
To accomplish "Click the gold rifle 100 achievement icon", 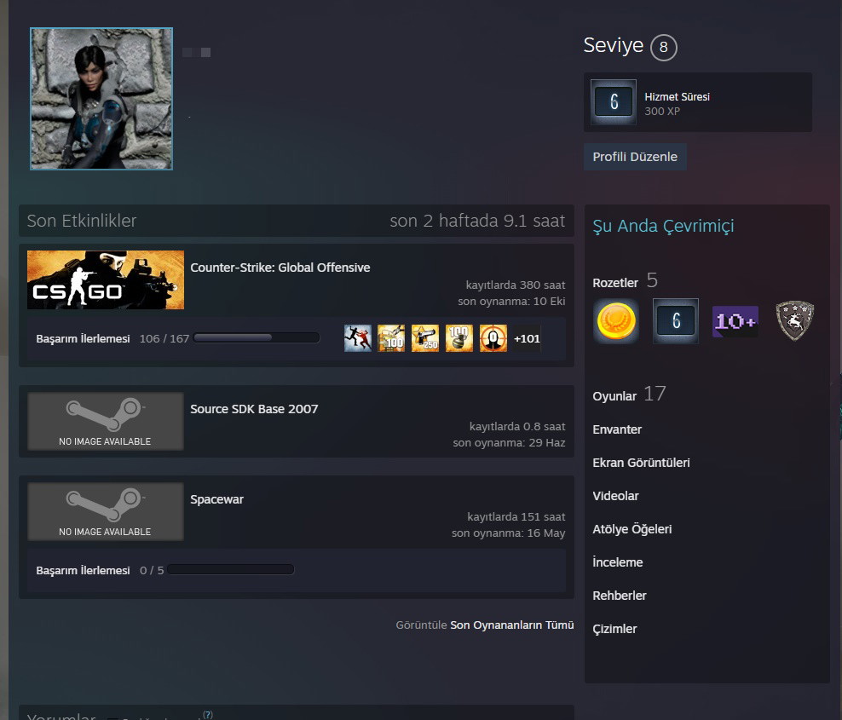I will (391, 338).
